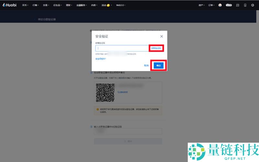
Task: Open the 资产 menu in the header
Action: [201, 5]
